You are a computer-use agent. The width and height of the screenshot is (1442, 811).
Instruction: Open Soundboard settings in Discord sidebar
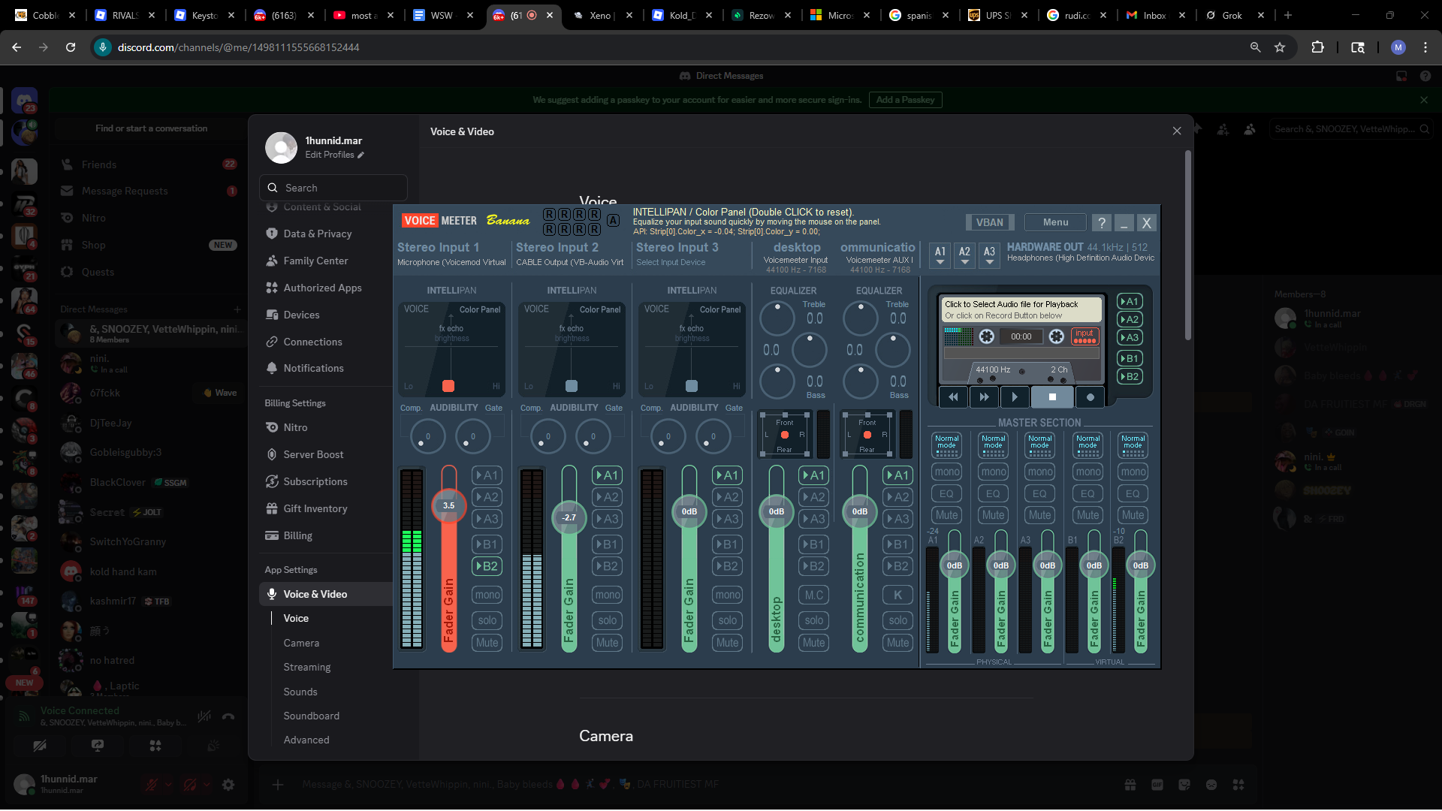(x=311, y=716)
